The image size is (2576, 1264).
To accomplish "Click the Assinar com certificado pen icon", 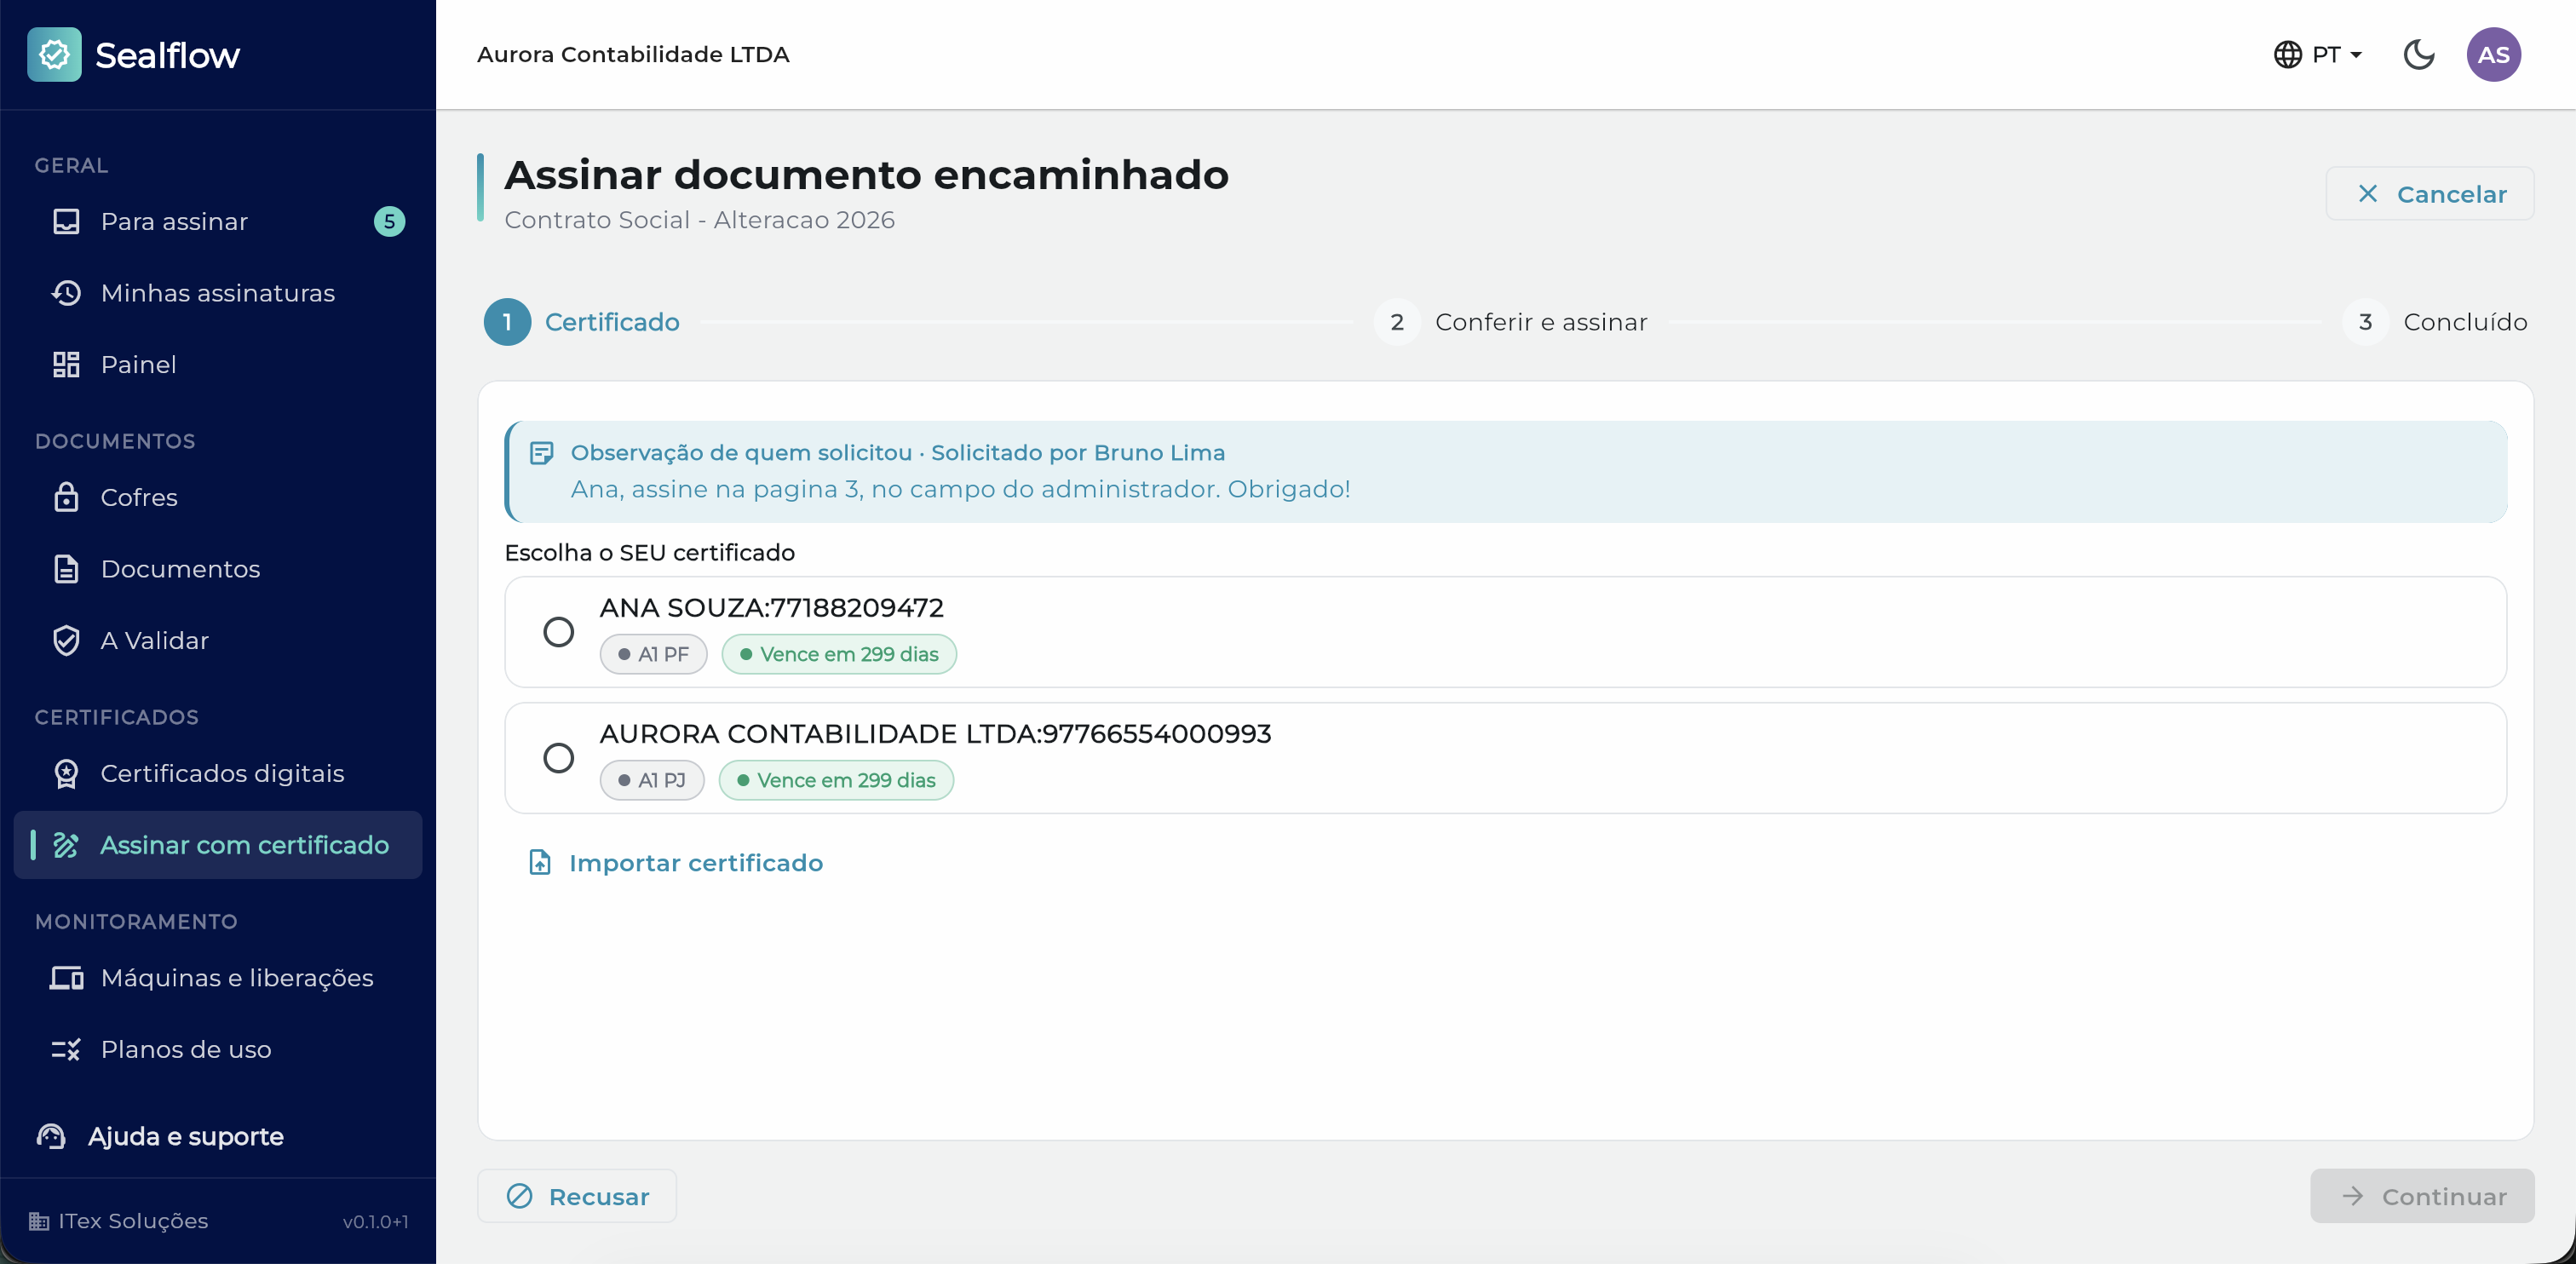I will pyautogui.click(x=66, y=845).
